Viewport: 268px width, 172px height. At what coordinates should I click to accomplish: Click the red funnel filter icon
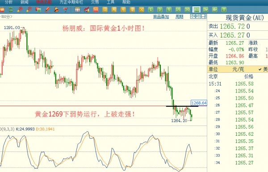click(x=66, y=10)
